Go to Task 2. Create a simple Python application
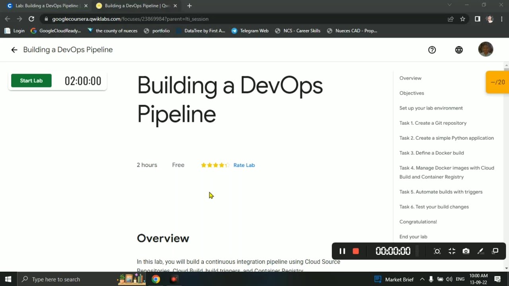509x286 pixels. pyautogui.click(x=447, y=138)
